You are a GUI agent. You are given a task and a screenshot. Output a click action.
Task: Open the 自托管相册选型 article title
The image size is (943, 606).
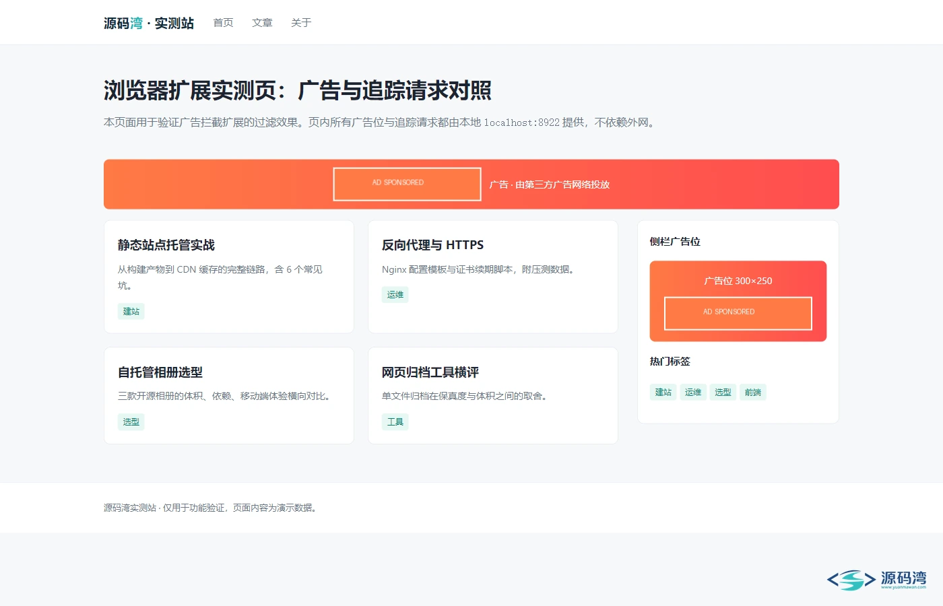coord(160,372)
